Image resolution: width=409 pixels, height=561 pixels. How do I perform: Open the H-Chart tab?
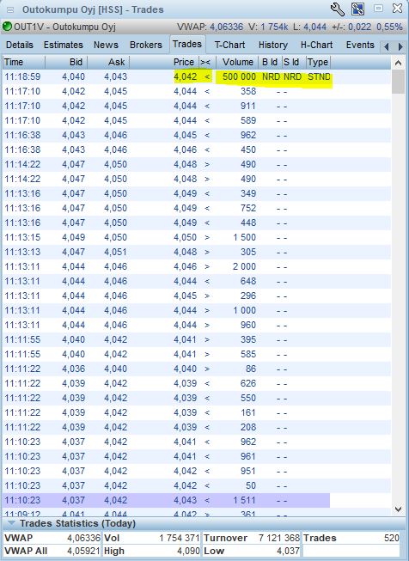click(x=317, y=45)
